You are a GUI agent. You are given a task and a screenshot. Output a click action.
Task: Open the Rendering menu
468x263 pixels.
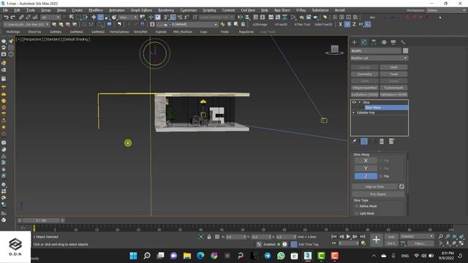tap(166, 10)
